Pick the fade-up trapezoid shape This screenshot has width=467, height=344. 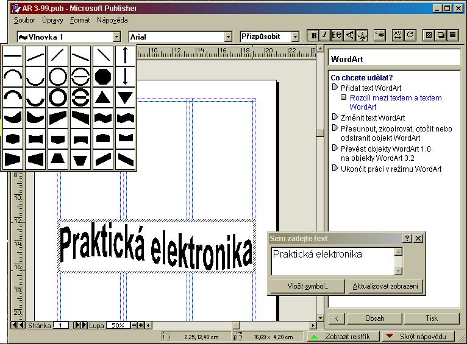pos(57,160)
